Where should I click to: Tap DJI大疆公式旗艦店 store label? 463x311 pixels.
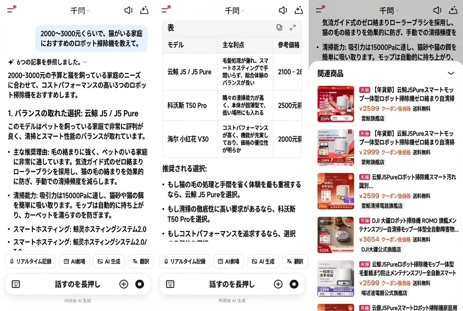pos(381,249)
